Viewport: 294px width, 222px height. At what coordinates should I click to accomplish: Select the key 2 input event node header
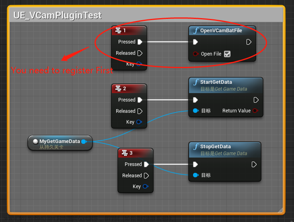129,89
